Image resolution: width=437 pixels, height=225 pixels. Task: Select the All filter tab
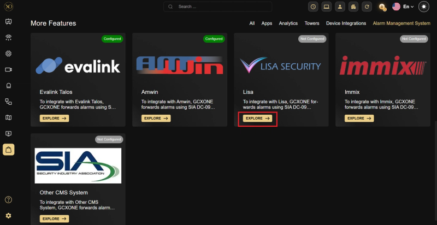coord(252,23)
